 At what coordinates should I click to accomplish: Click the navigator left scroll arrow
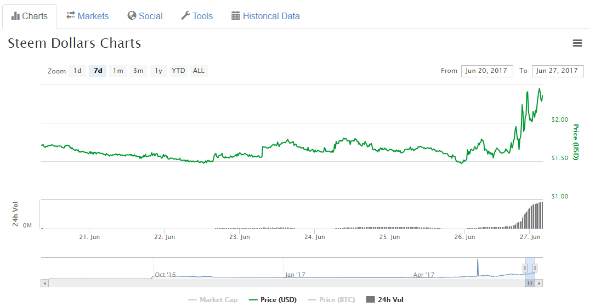[45, 283]
